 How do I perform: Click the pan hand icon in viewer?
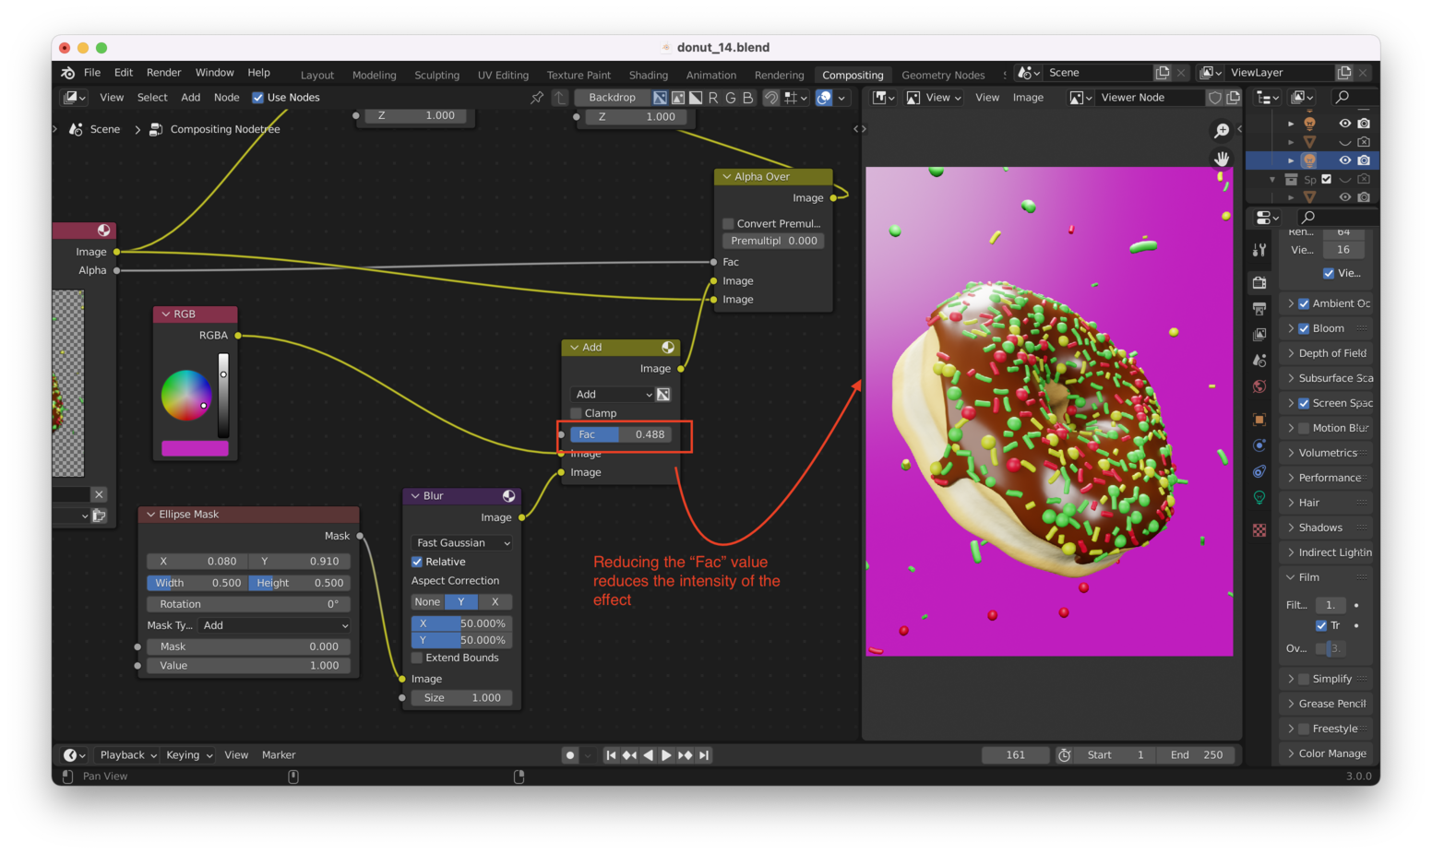point(1222,159)
